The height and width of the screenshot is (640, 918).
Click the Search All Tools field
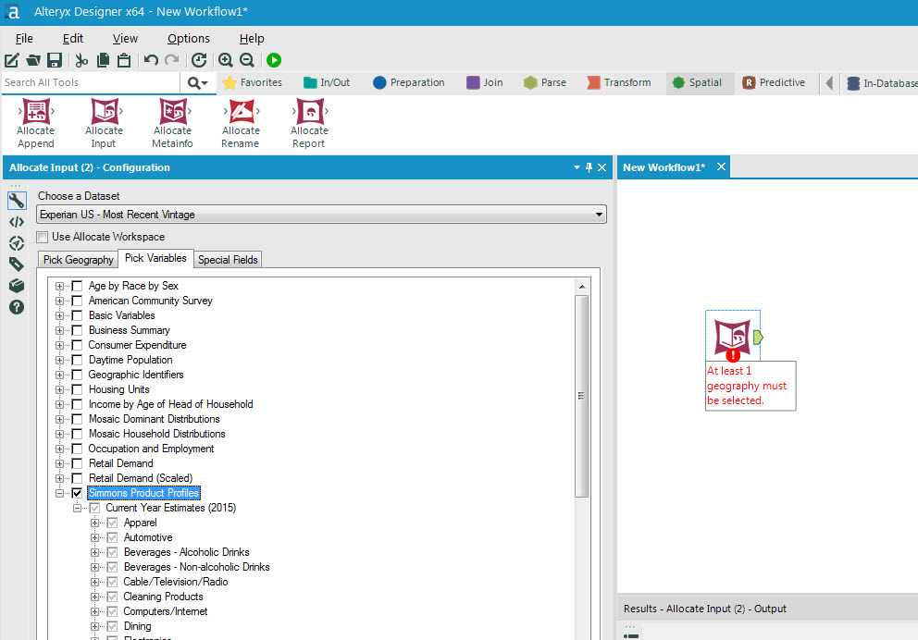pos(92,83)
